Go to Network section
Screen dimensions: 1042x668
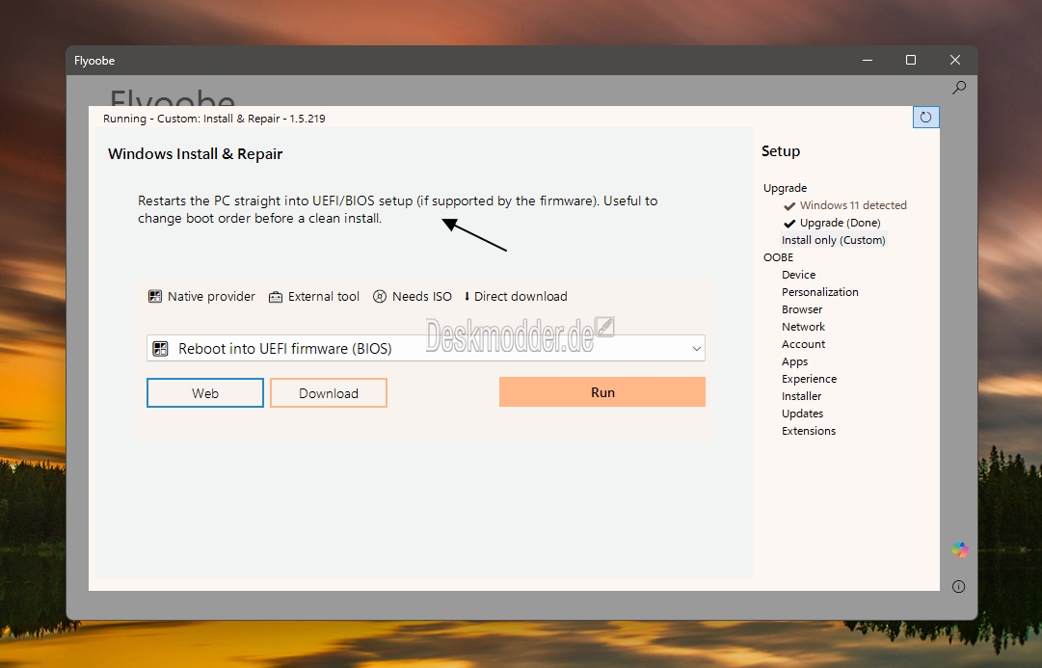click(804, 327)
